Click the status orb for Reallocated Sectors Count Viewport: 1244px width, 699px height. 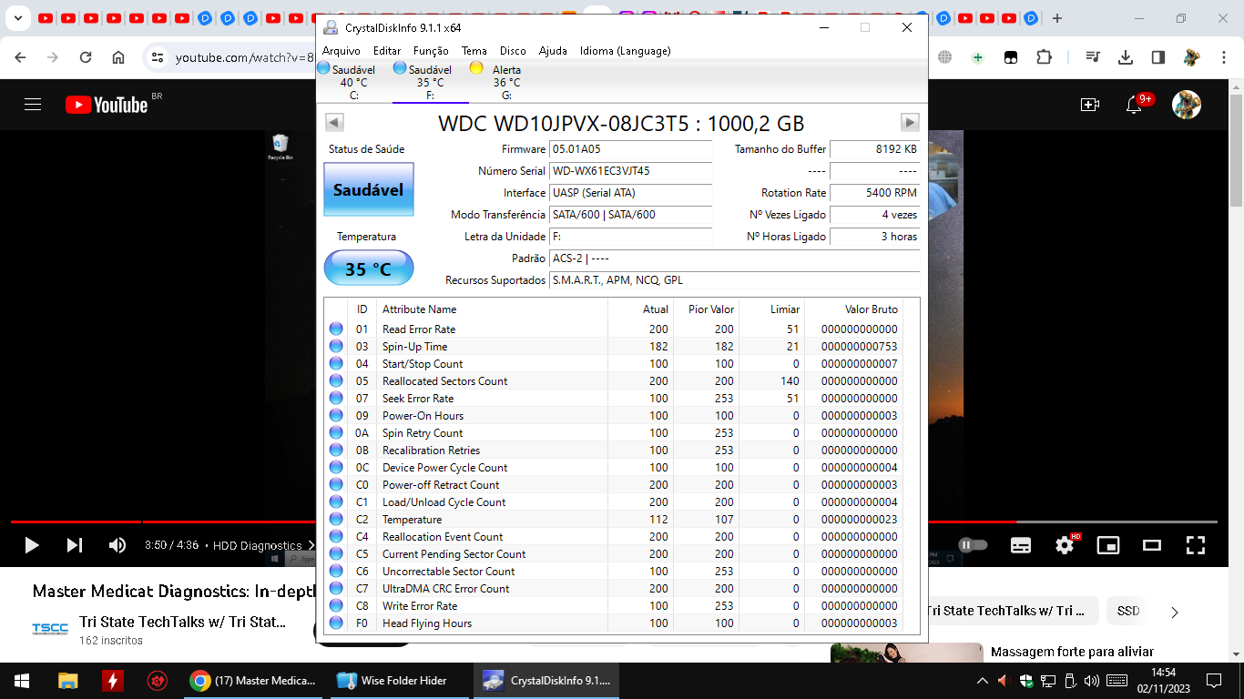(336, 380)
